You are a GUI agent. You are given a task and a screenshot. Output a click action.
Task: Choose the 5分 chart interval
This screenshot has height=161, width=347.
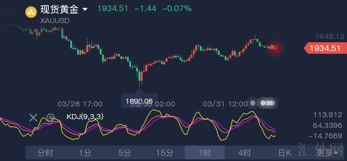[x=125, y=153]
